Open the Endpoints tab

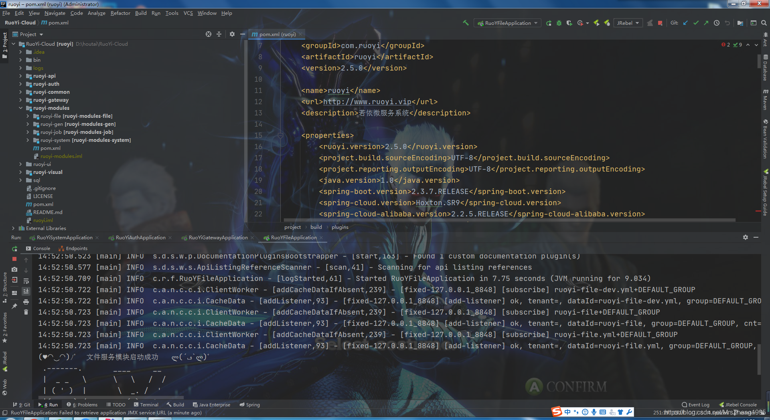73,248
